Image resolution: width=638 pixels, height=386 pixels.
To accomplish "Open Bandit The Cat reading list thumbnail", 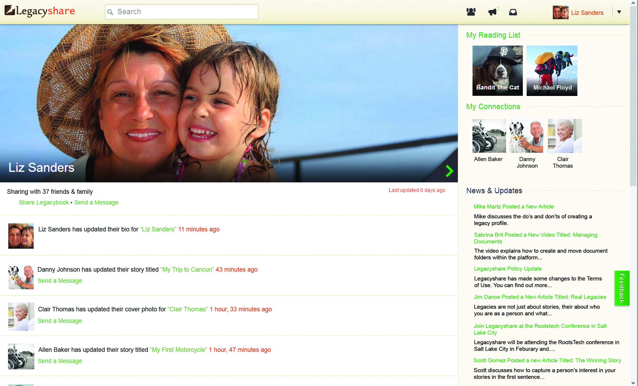I will pos(497,71).
